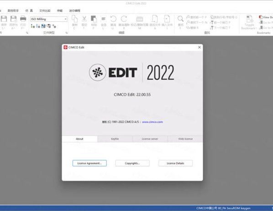Screen dimensions: 273x211
Task: Click the License Details button
Action: [175, 163]
